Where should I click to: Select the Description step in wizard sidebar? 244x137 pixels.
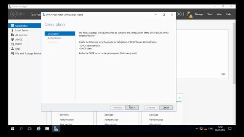pyautogui.click(x=60, y=34)
